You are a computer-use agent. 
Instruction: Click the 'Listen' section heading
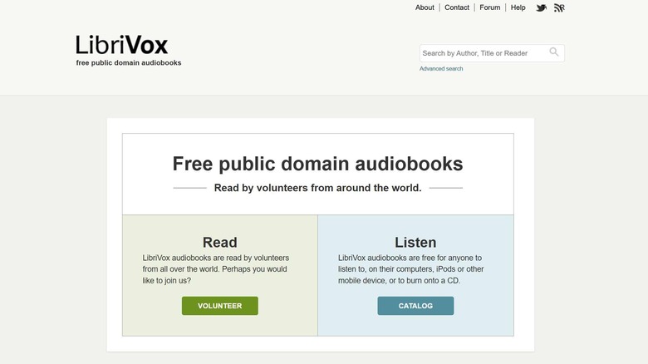coord(415,242)
